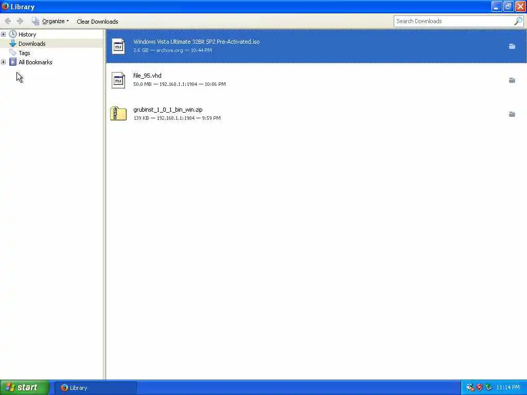The image size is (527, 395).
Task: Open containing folder for file_95.vhd
Action: tap(512, 80)
